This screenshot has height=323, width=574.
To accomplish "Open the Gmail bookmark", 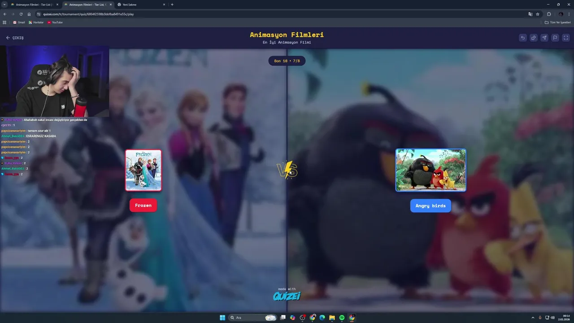I will 19,22.
